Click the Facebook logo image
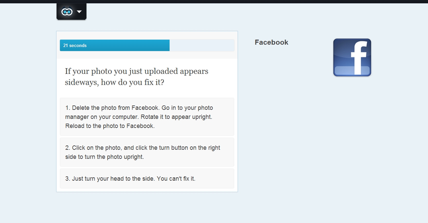 (352, 57)
